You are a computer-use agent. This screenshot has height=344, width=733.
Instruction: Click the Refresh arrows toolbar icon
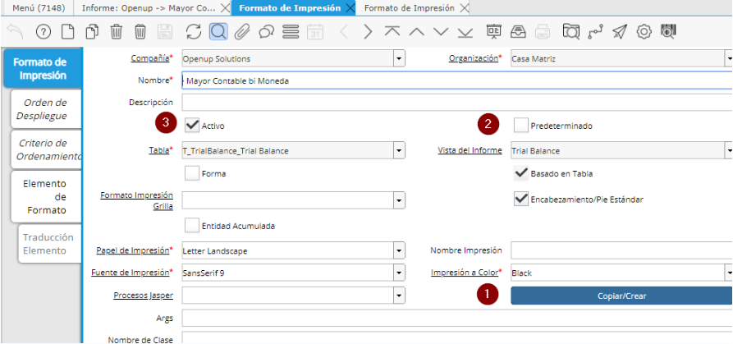click(x=194, y=32)
